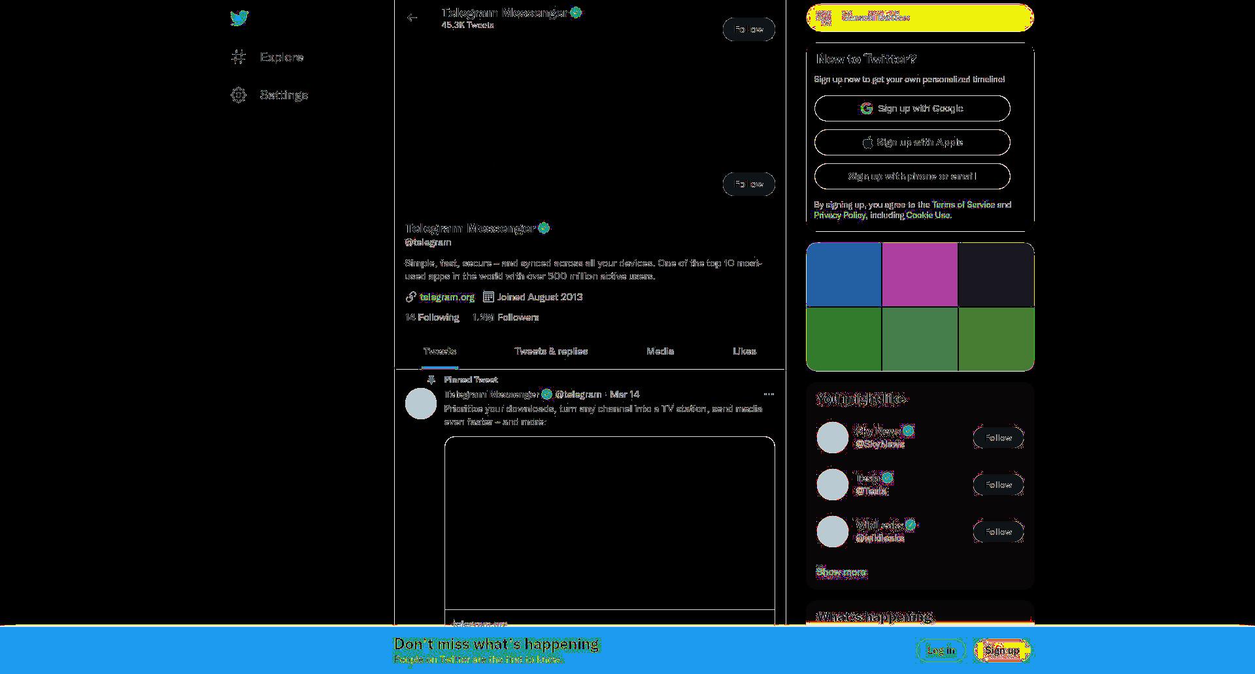Screen dimensions: 1255x674
Task: Follow Telegram from the sticky header button
Action: pos(749,29)
